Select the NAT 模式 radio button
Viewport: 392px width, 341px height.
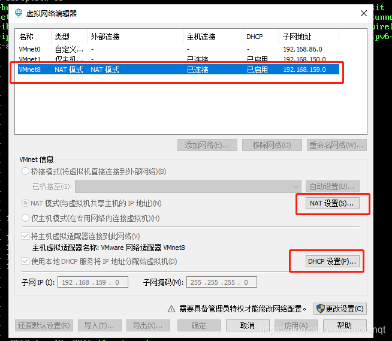point(25,203)
